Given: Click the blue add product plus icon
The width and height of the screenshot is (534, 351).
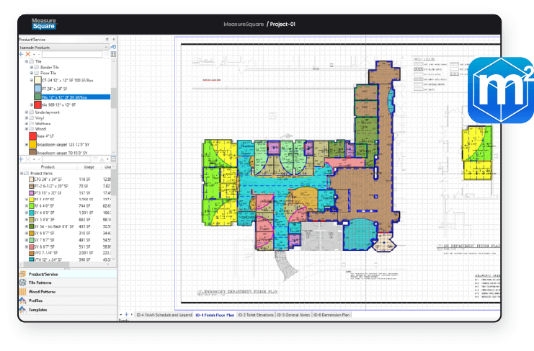Looking at the screenshot, I should click(x=21, y=54).
